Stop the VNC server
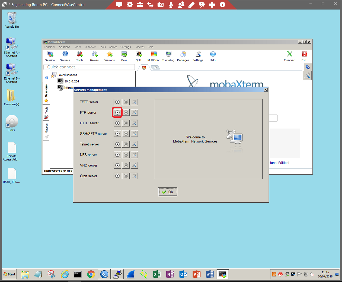 pos(126,166)
